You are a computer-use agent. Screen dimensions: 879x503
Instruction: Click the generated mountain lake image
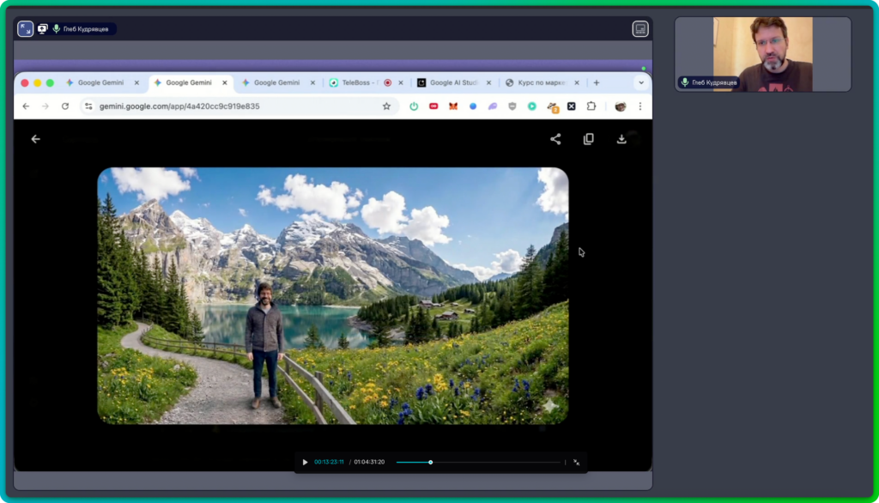point(333,295)
